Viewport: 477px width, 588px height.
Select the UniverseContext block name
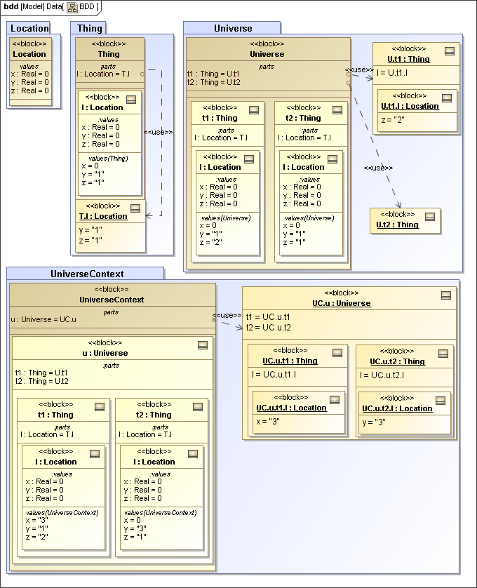112,300
